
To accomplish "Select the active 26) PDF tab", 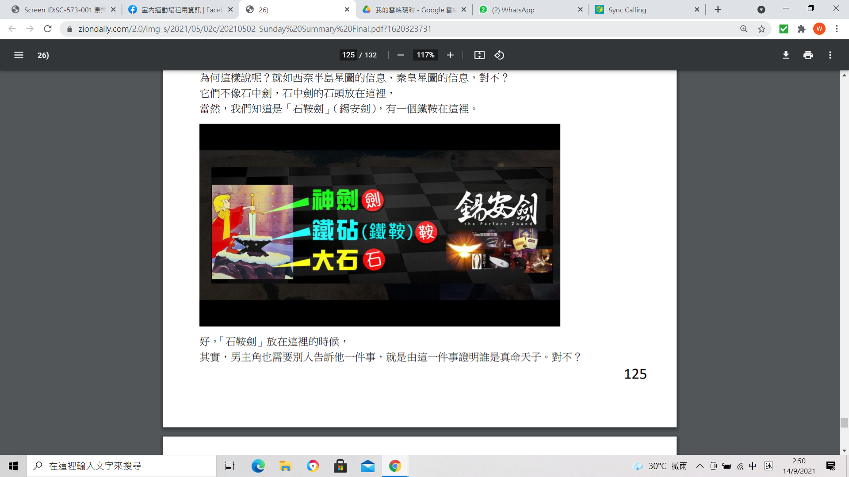I will [x=297, y=10].
